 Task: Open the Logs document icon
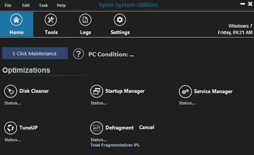pos(85,20)
